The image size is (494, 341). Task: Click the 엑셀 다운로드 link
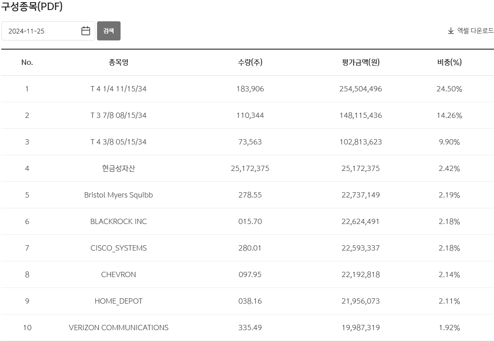(x=475, y=30)
